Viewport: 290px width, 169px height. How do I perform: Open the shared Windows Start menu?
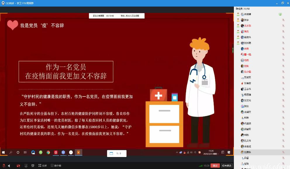[4, 152]
